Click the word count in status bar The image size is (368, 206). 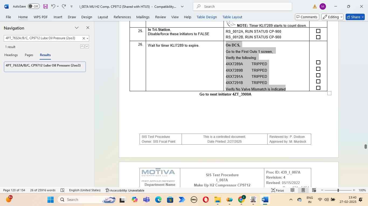click(43, 190)
